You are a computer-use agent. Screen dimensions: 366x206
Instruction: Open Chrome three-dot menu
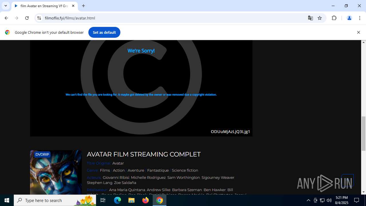360,18
